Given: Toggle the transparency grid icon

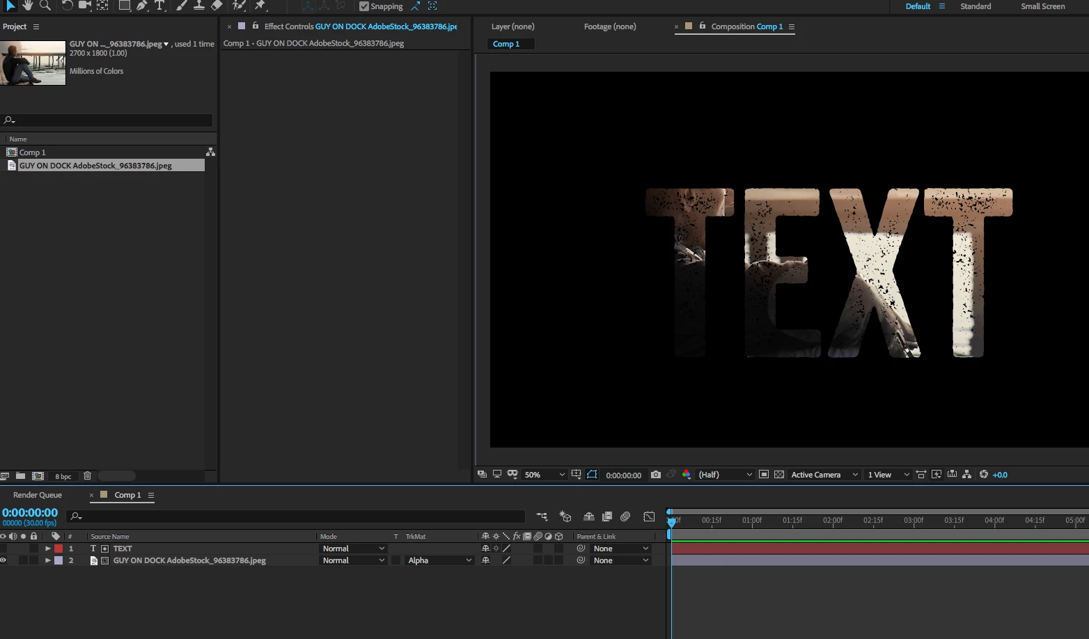Looking at the screenshot, I should point(779,475).
